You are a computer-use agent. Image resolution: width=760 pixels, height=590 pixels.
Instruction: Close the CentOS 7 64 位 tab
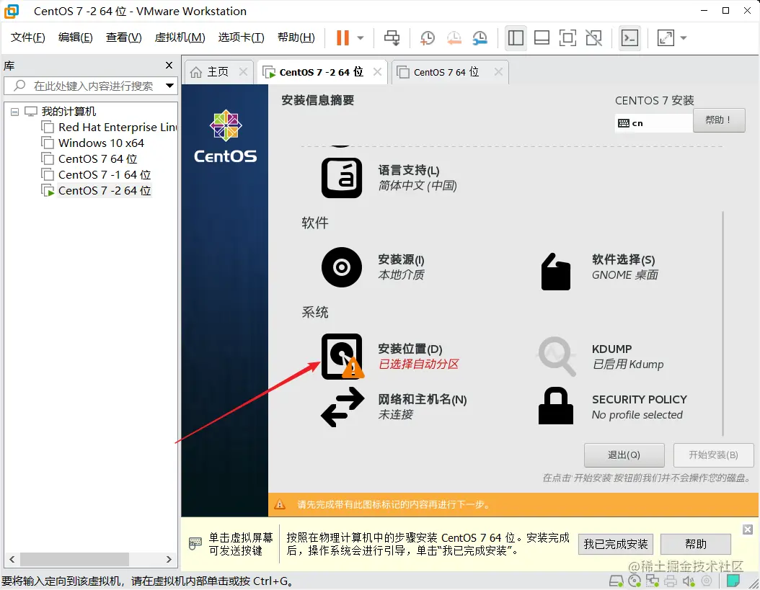tap(498, 72)
